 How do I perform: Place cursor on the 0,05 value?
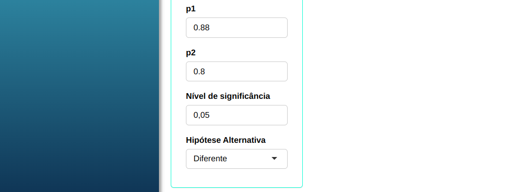tap(202, 115)
